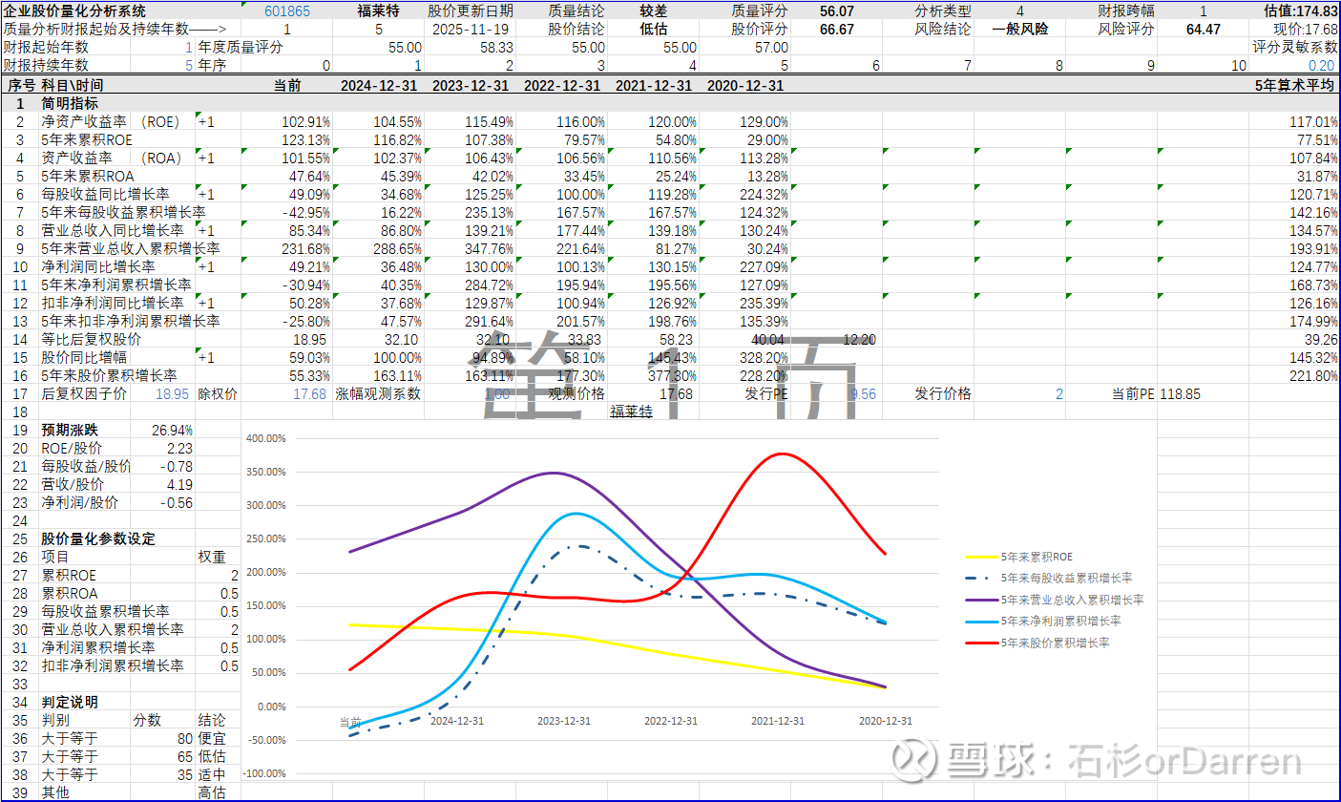Select the conclusion cell 高估
The image size is (1341, 802).
point(212,792)
